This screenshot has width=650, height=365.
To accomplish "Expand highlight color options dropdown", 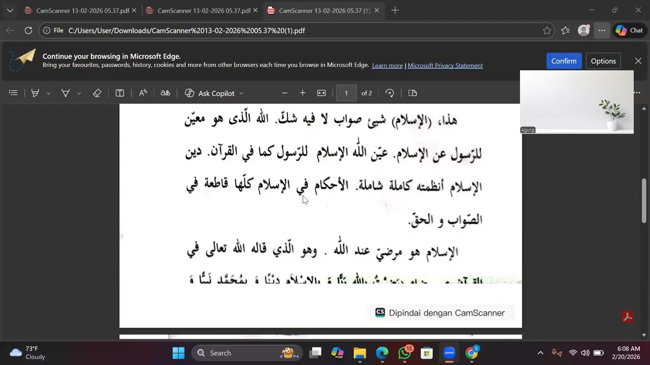I will [48, 93].
